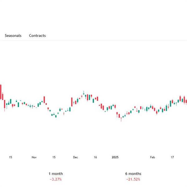Image resolution: width=187 pixels, height=187 pixels.
Task: Click the Dec label on time axis
Action: pyautogui.click(x=75, y=157)
